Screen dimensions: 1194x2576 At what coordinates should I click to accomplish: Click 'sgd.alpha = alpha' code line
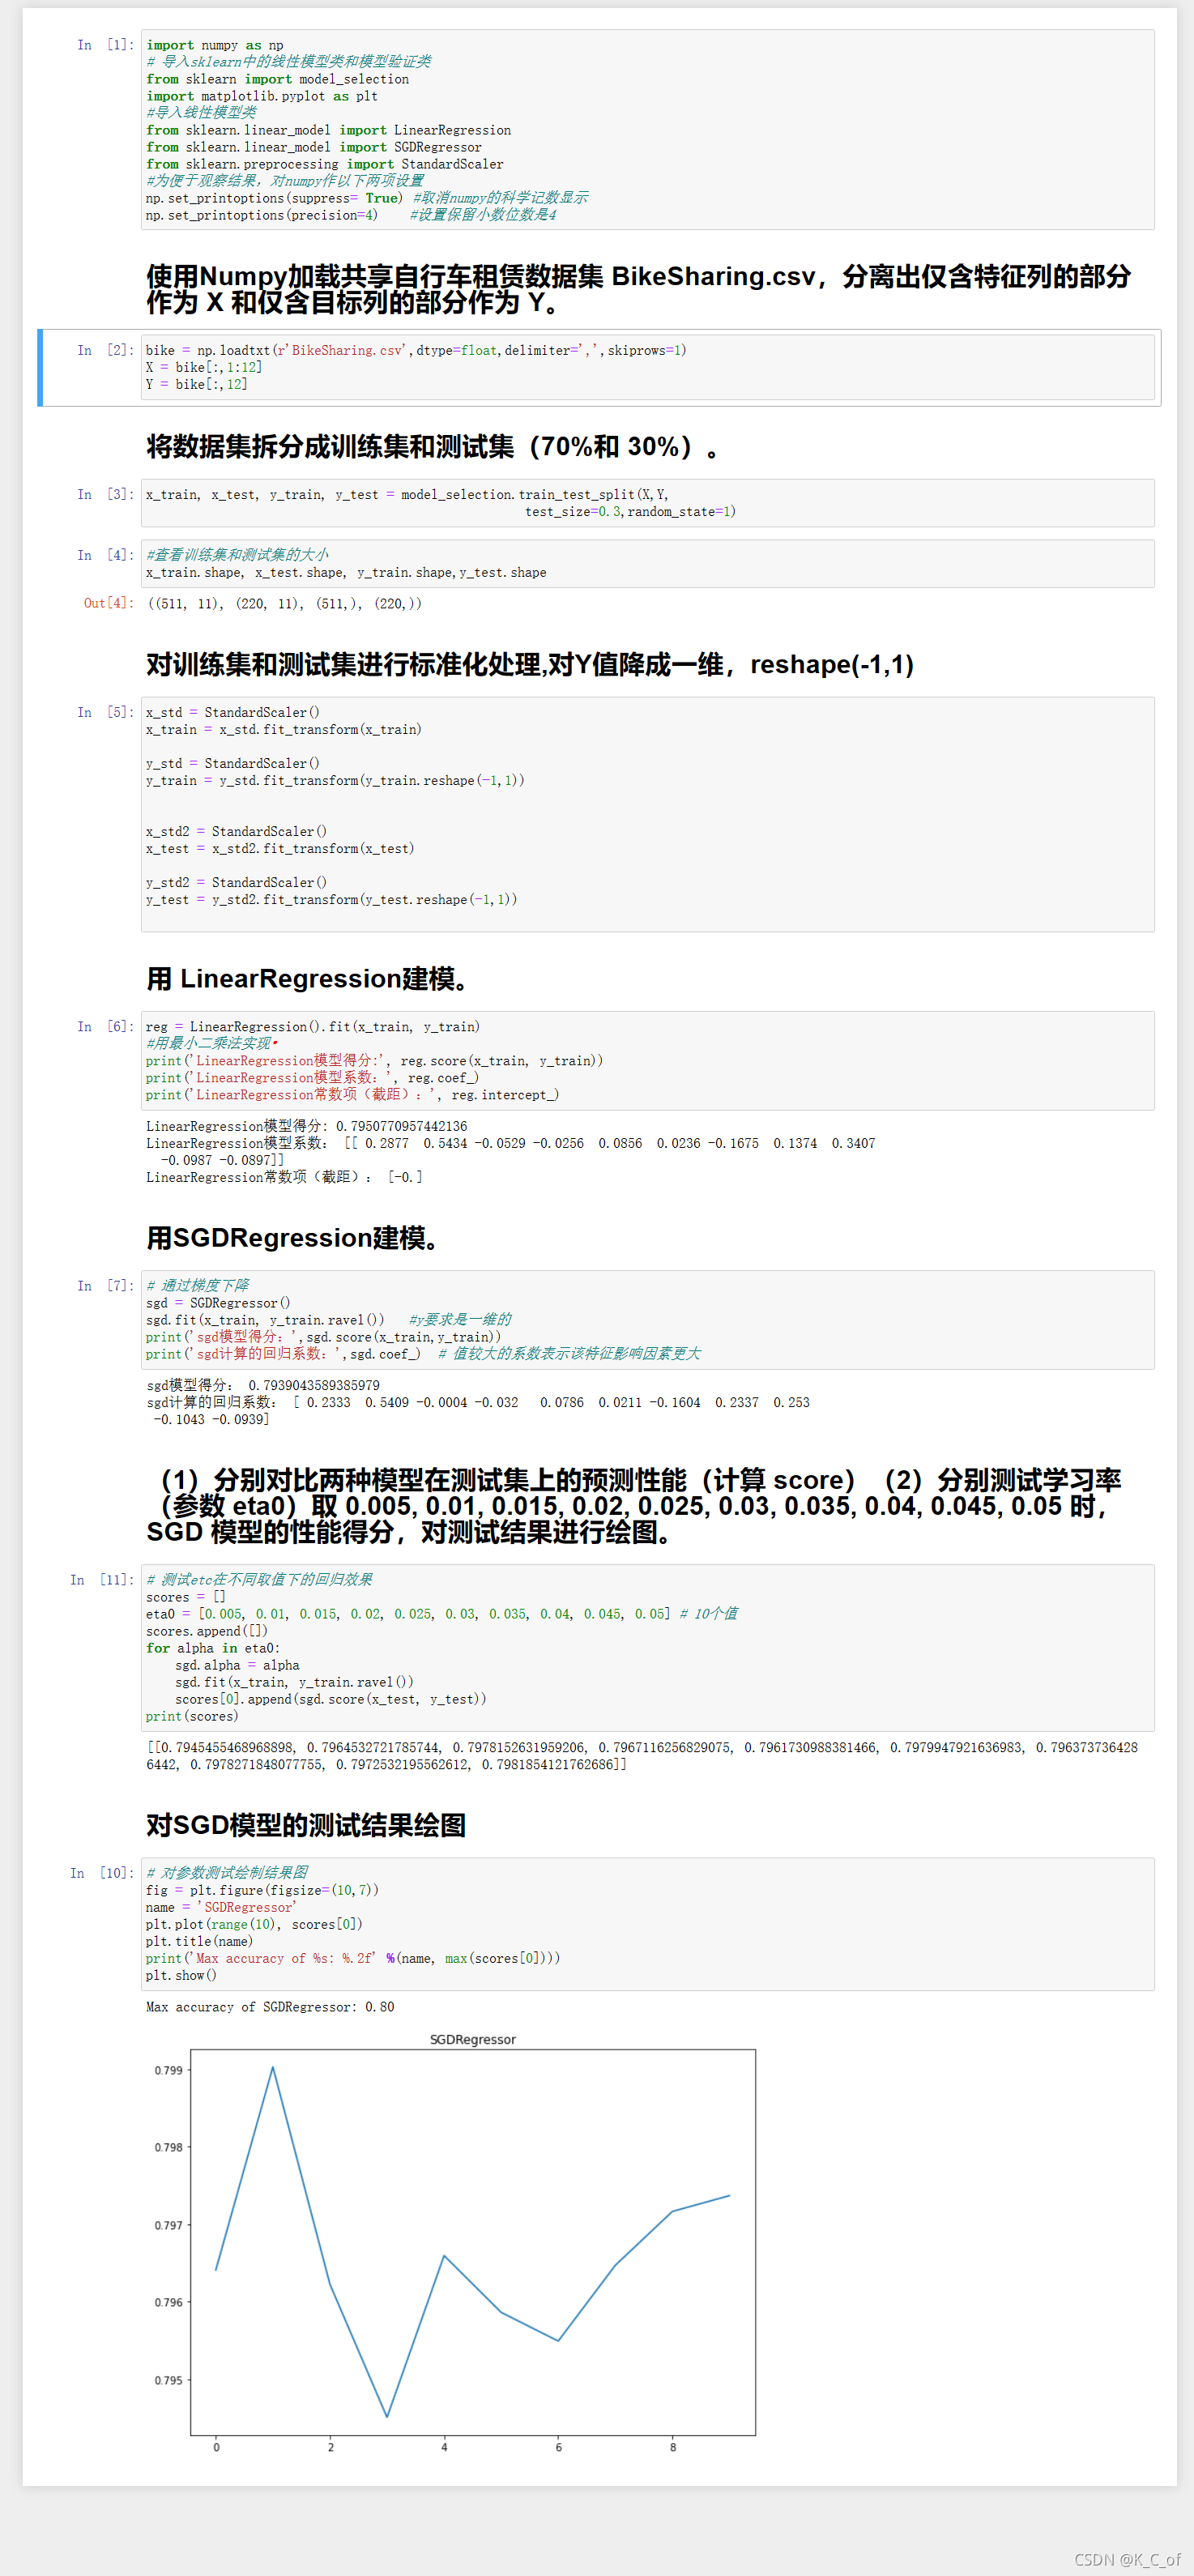(x=237, y=1665)
